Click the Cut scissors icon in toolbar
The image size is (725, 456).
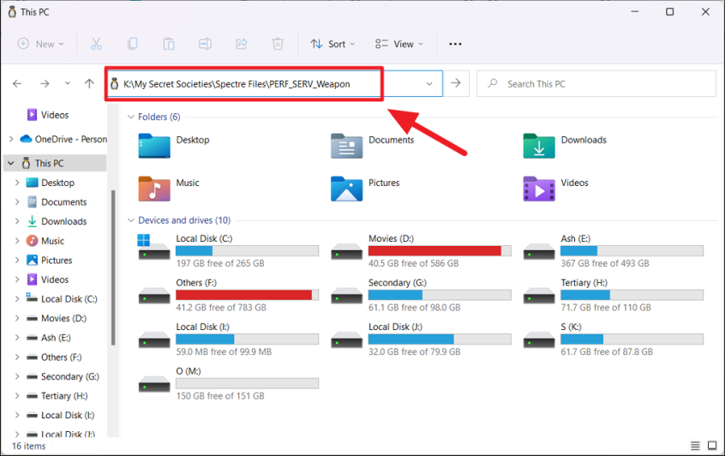coord(96,44)
